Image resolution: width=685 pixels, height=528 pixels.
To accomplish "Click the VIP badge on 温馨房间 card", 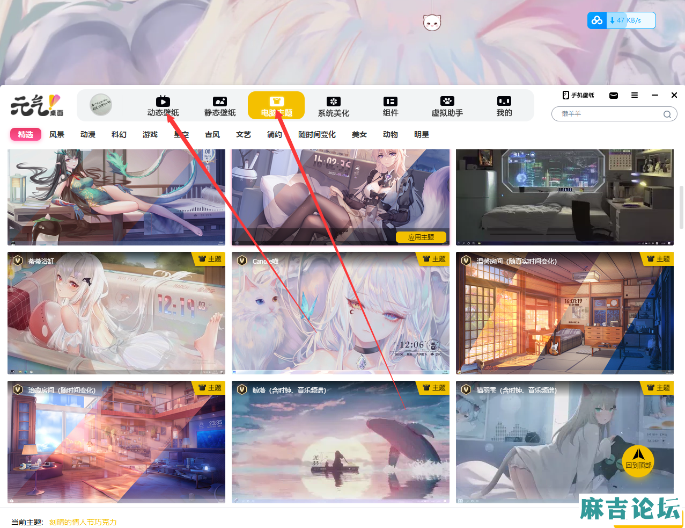I will click(x=466, y=261).
